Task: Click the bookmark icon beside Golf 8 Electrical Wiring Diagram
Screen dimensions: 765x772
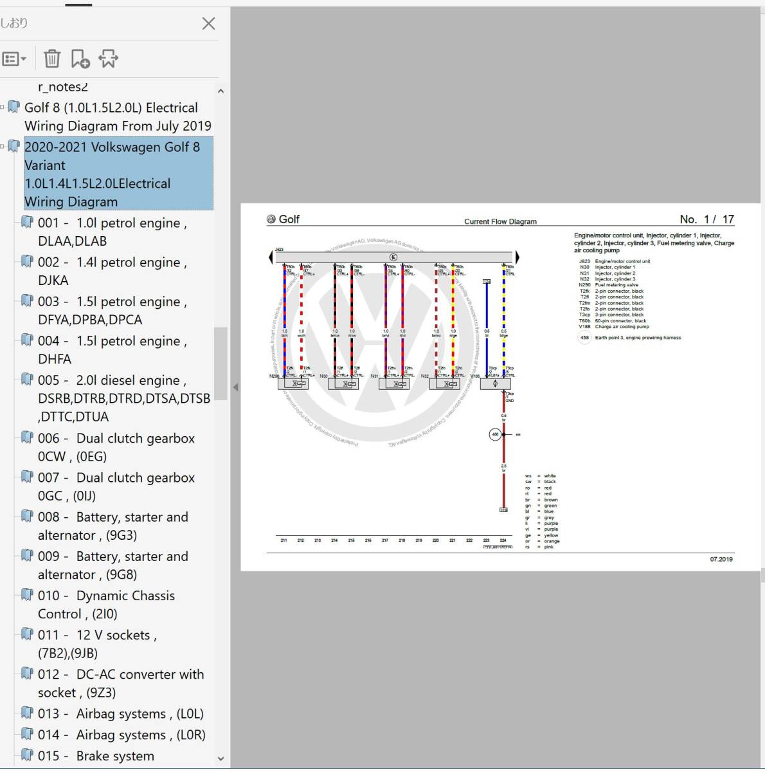Action: [14, 107]
